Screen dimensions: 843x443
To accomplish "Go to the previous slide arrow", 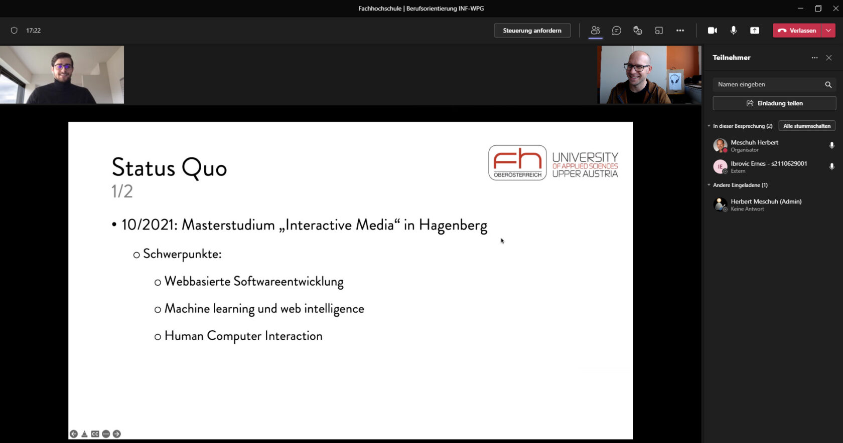I will click(74, 434).
